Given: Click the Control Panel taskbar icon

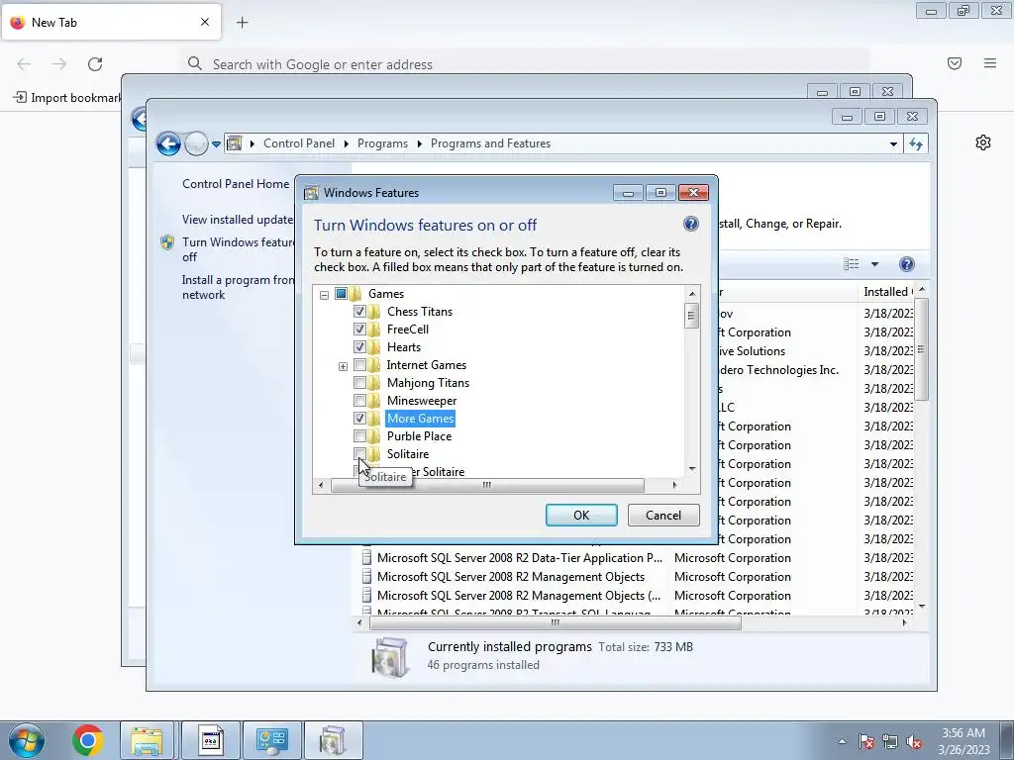Looking at the screenshot, I should (x=271, y=740).
